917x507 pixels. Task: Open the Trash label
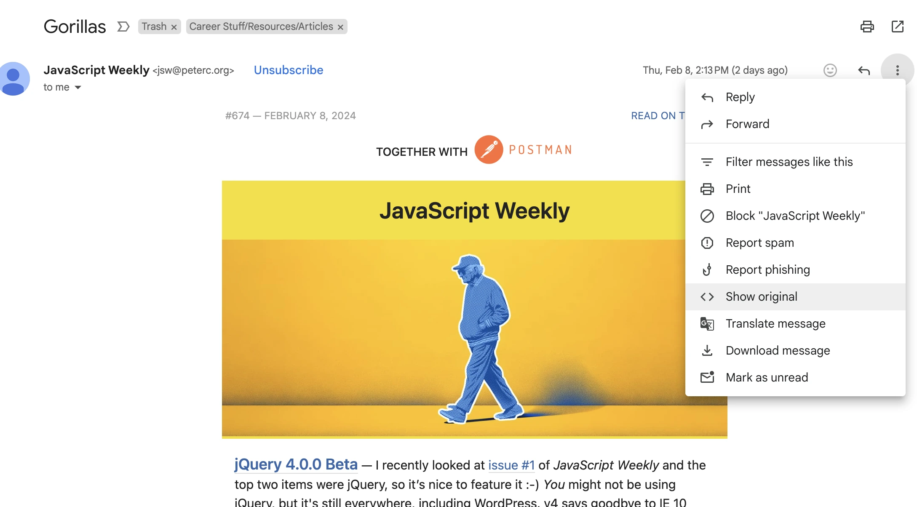tap(154, 27)
